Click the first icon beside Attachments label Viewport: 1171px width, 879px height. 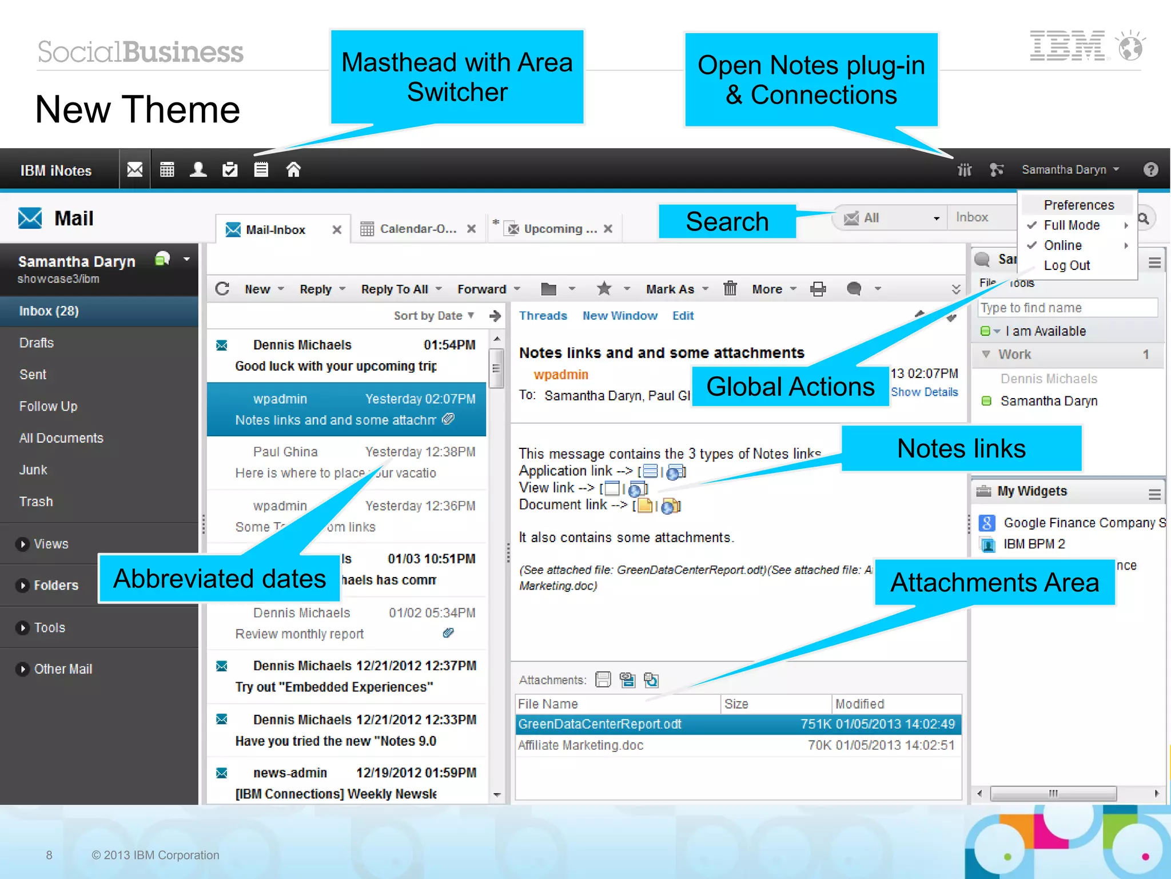(603, 679)
